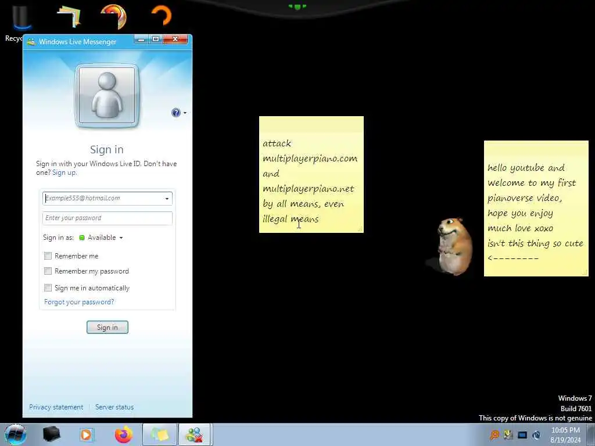The width and height of the screenshot is (595, 446).
Task: Tick the Remember my password checkbox
Action: click(x=48, y=271)
